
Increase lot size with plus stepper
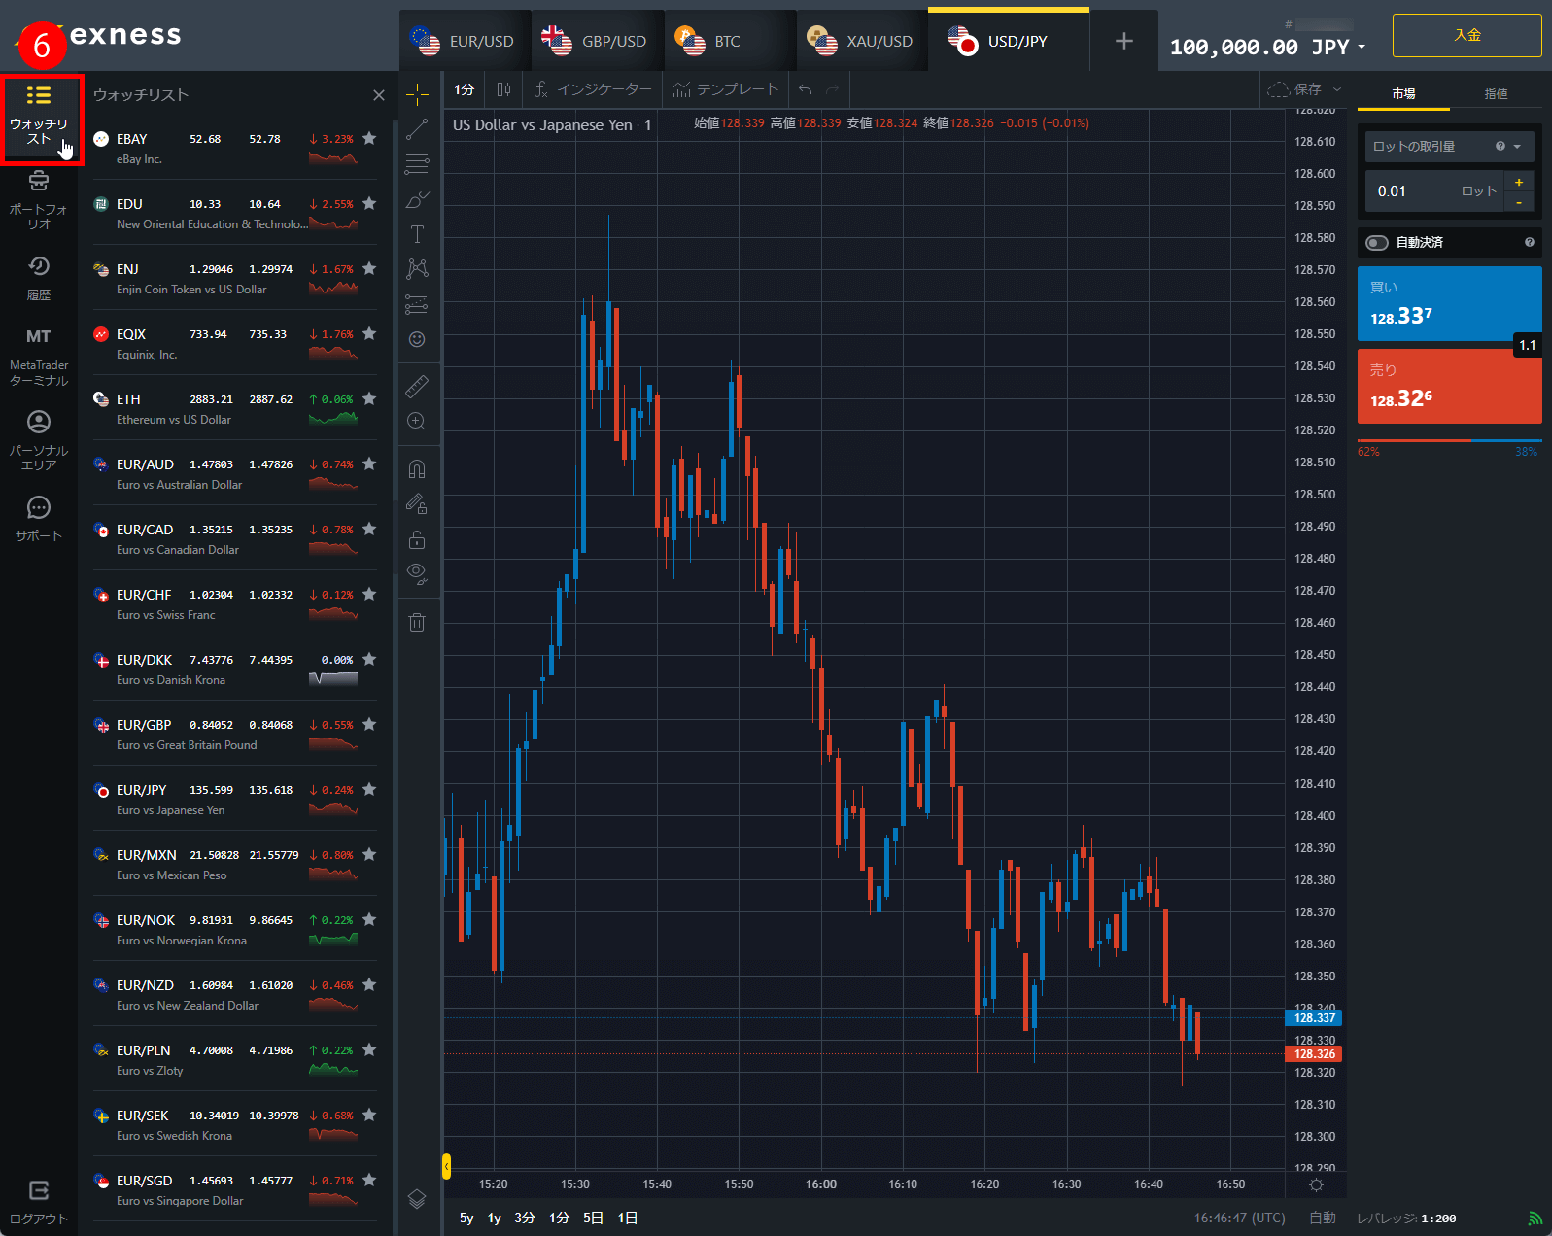(1519, 182)
